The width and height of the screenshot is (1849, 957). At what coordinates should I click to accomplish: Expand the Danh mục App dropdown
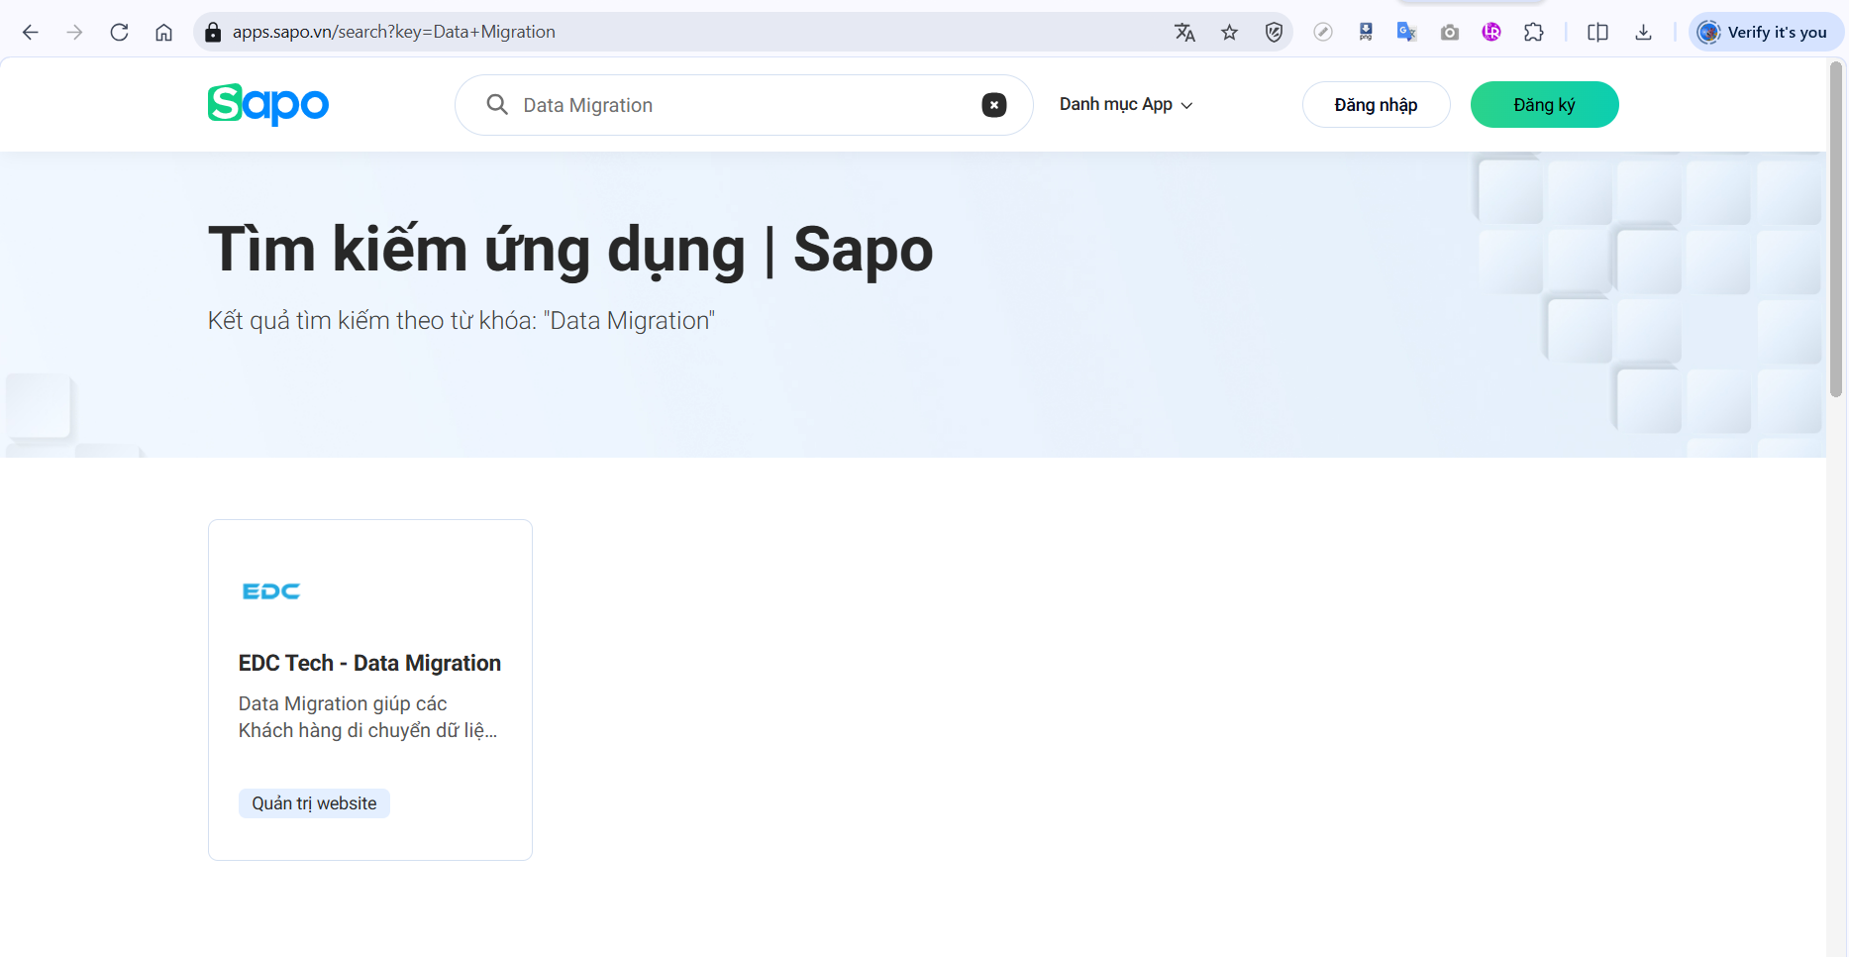pyautogui.click(x=1126, y=105)
